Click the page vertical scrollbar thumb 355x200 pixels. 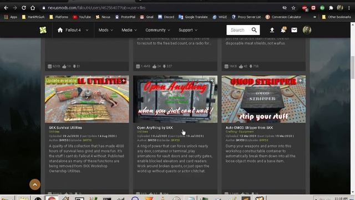point(353,67)
